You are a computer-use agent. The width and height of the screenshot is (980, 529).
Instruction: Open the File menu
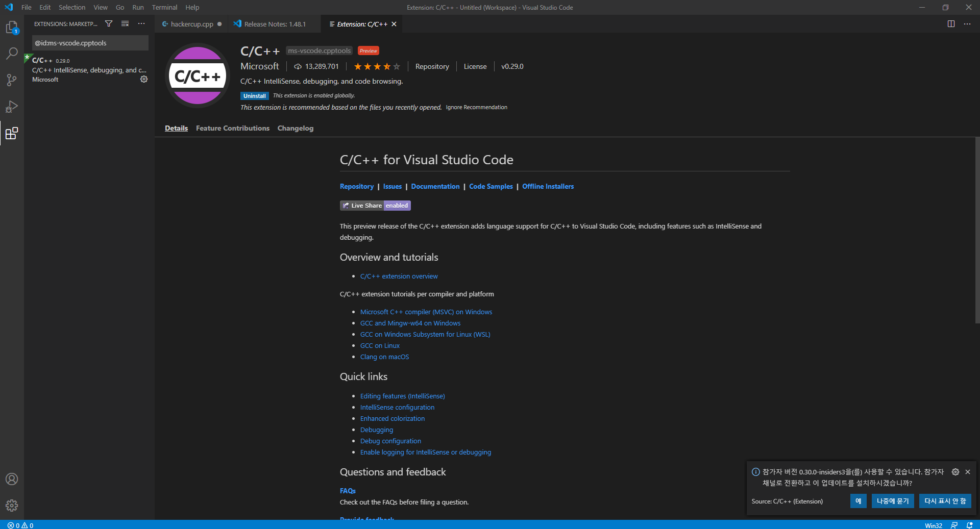tap(27, 7)
